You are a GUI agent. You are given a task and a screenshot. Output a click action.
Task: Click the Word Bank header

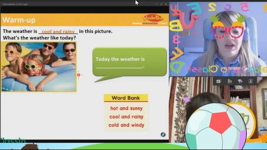click(126, 98)
